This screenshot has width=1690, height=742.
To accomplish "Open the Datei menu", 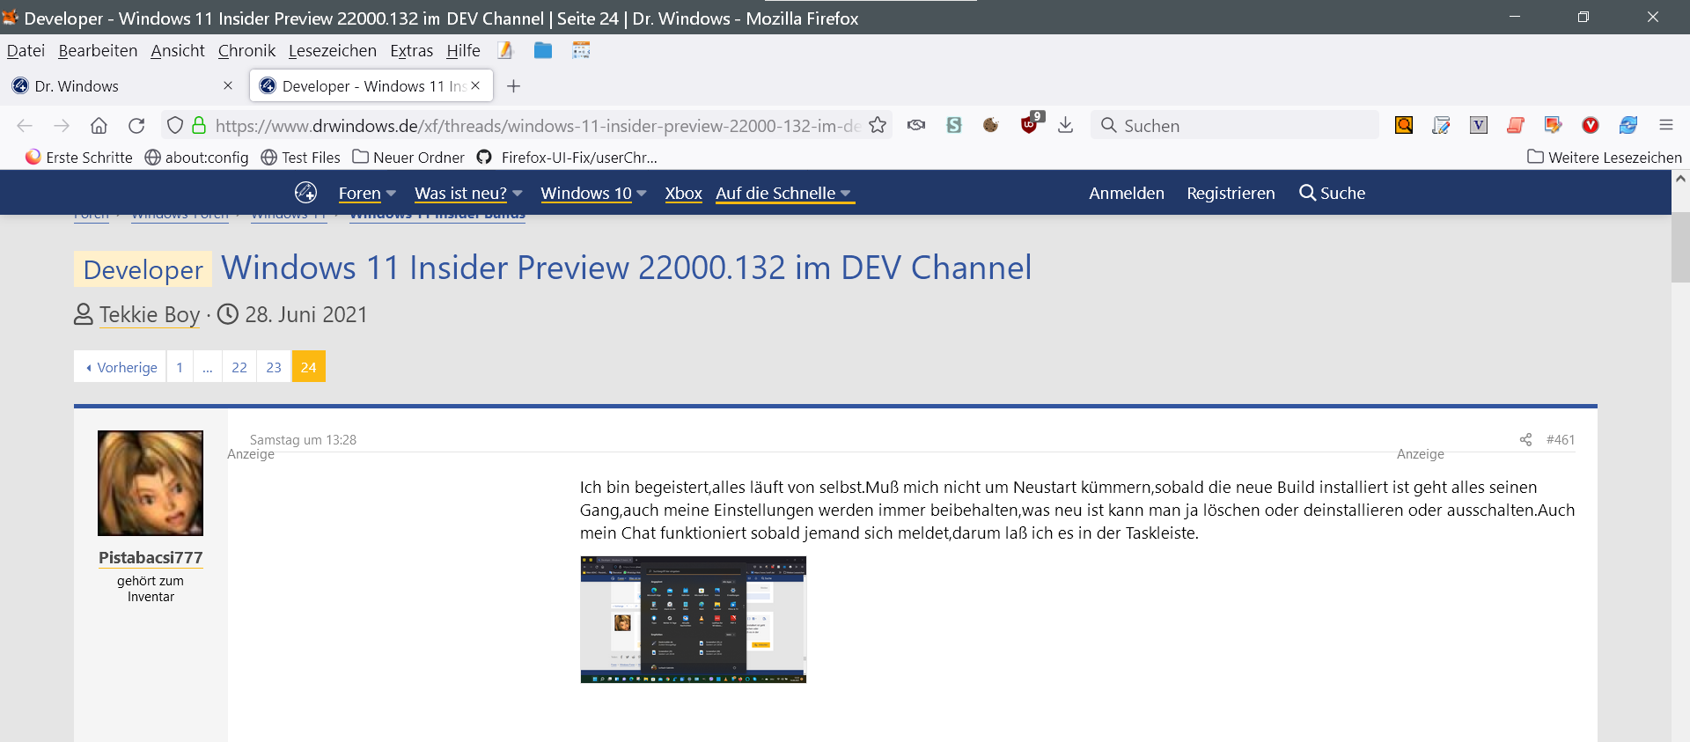I will click(26, 51).
